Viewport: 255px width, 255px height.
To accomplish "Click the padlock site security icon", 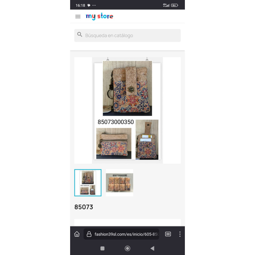I will click(x=89, y=234).
